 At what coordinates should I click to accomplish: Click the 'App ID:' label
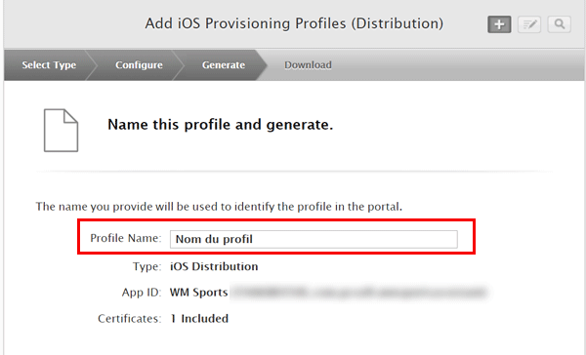142,293
